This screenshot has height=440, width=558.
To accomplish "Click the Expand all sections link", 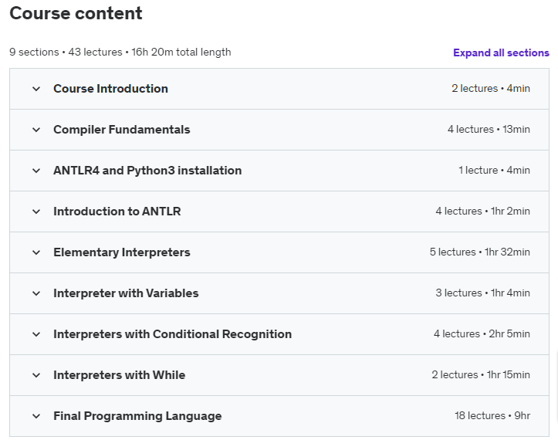I will pyautogui.click(x=501, y=52).
